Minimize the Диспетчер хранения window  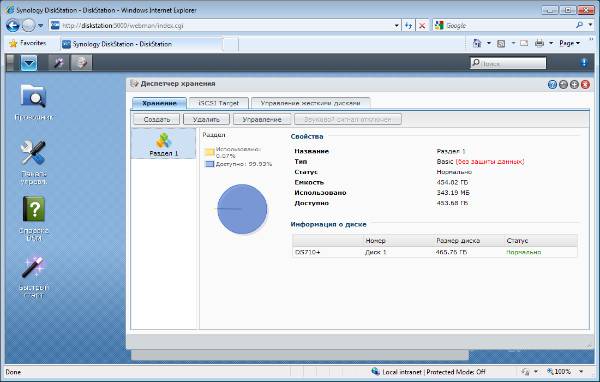click(x=563, y=85)
